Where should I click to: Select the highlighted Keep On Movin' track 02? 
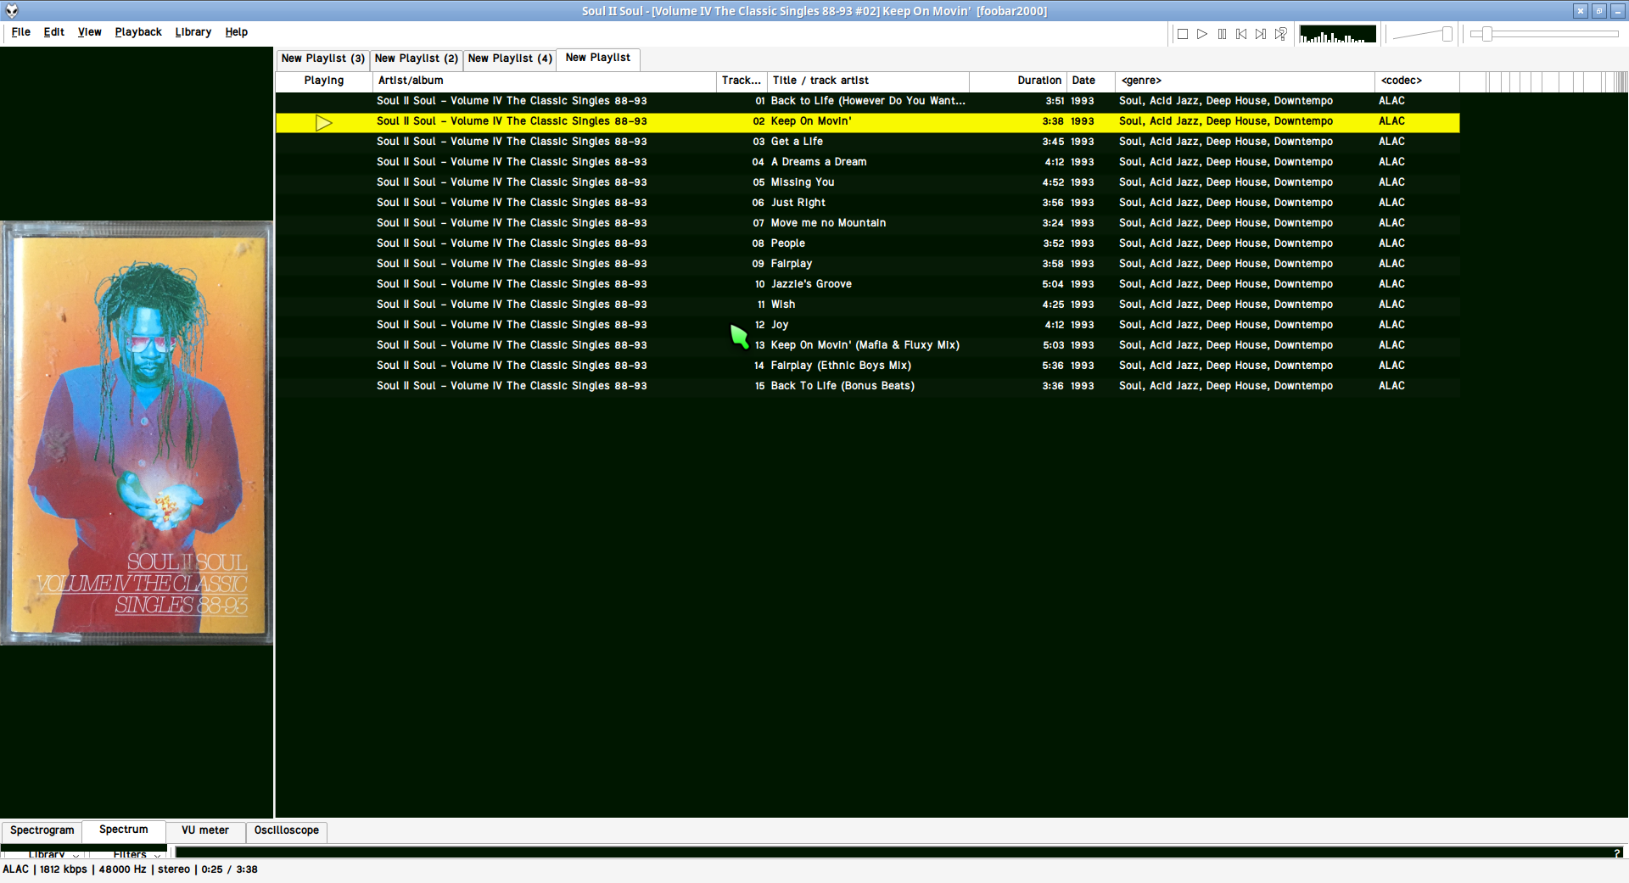867,121
